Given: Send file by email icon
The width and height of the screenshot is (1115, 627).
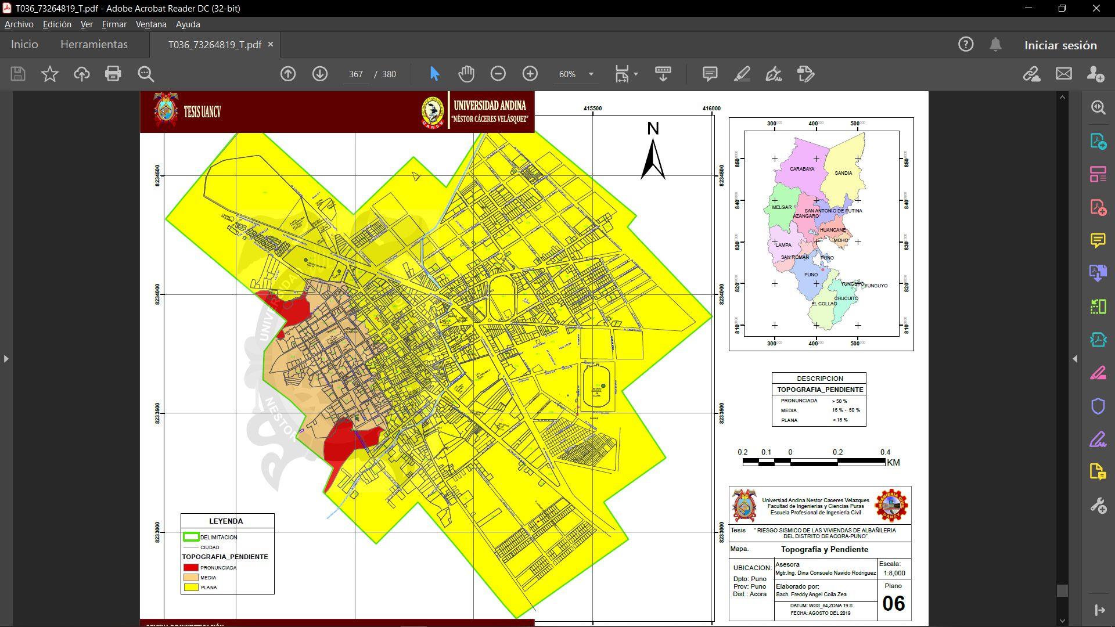Looking at the screenshot, I should 1064,74.
